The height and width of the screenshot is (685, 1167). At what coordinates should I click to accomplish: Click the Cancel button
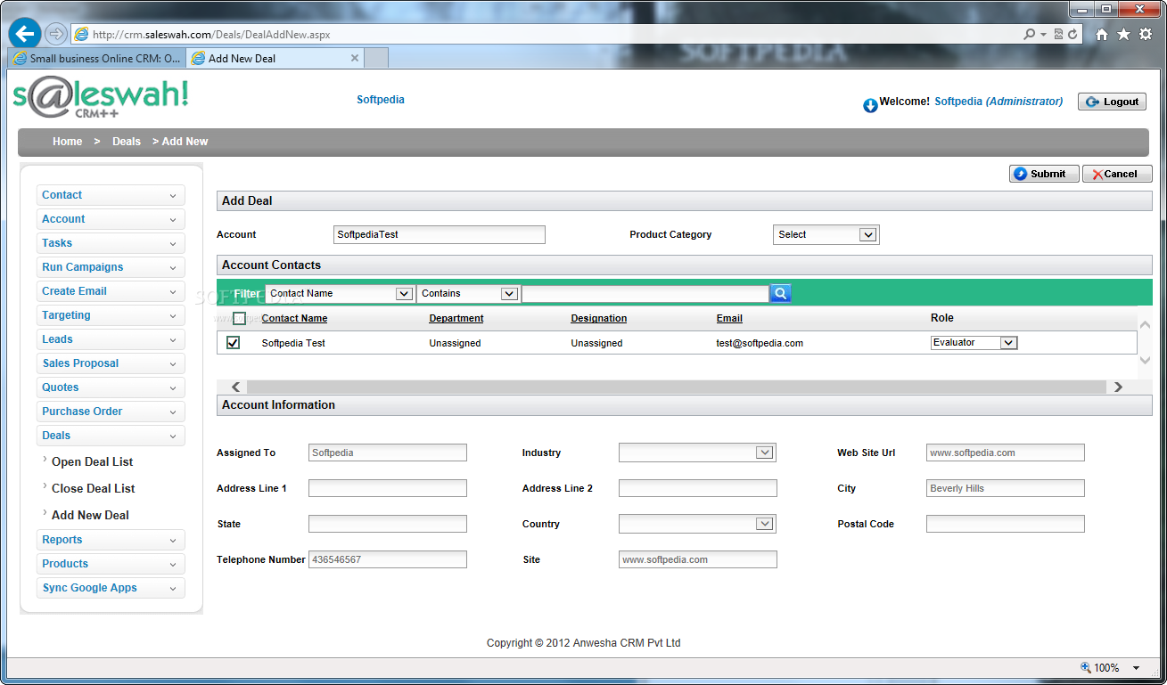[1117, 174]
